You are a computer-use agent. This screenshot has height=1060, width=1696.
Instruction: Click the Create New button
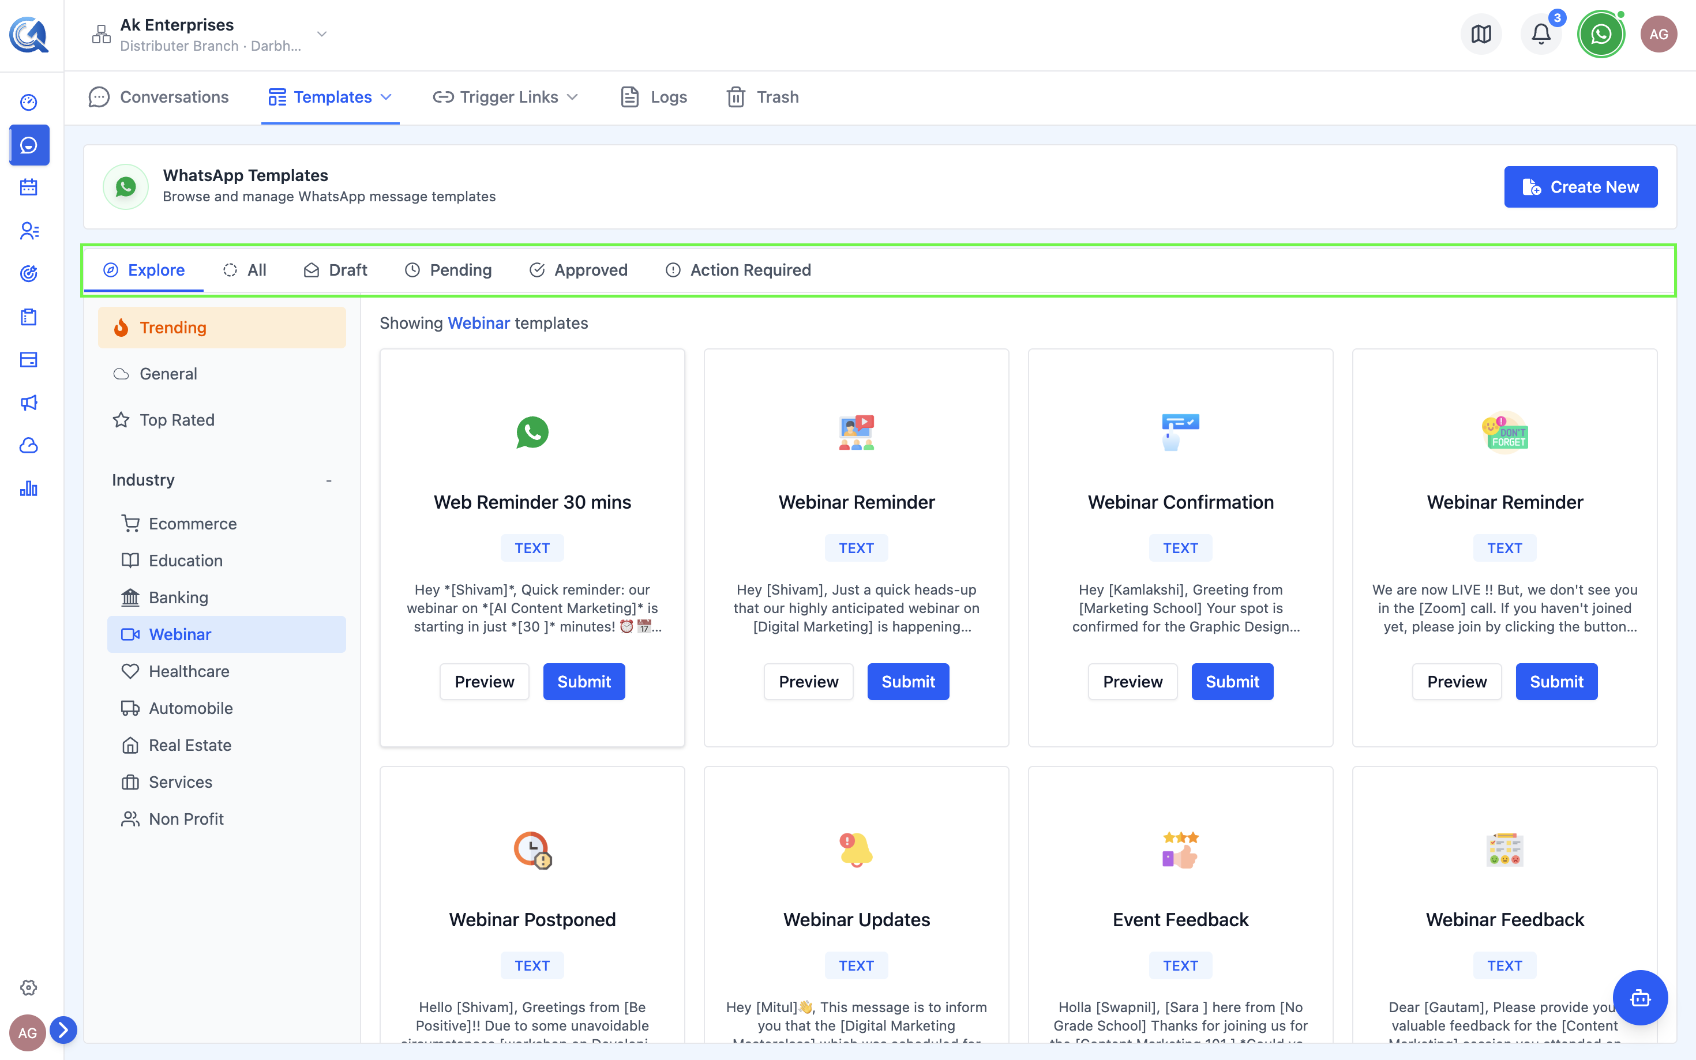point(1580,187)
